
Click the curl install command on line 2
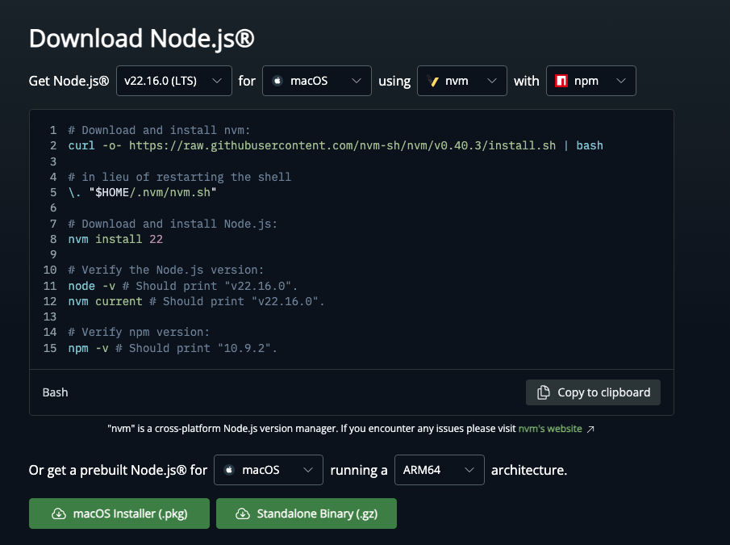tap(336, 146)
